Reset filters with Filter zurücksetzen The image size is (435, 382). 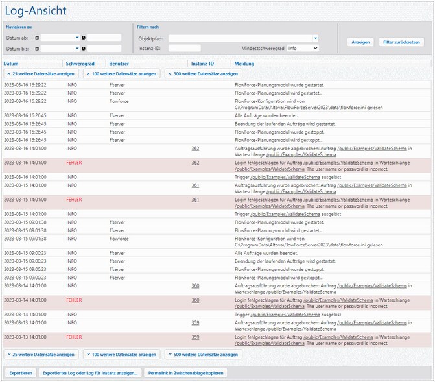(401, 42)
